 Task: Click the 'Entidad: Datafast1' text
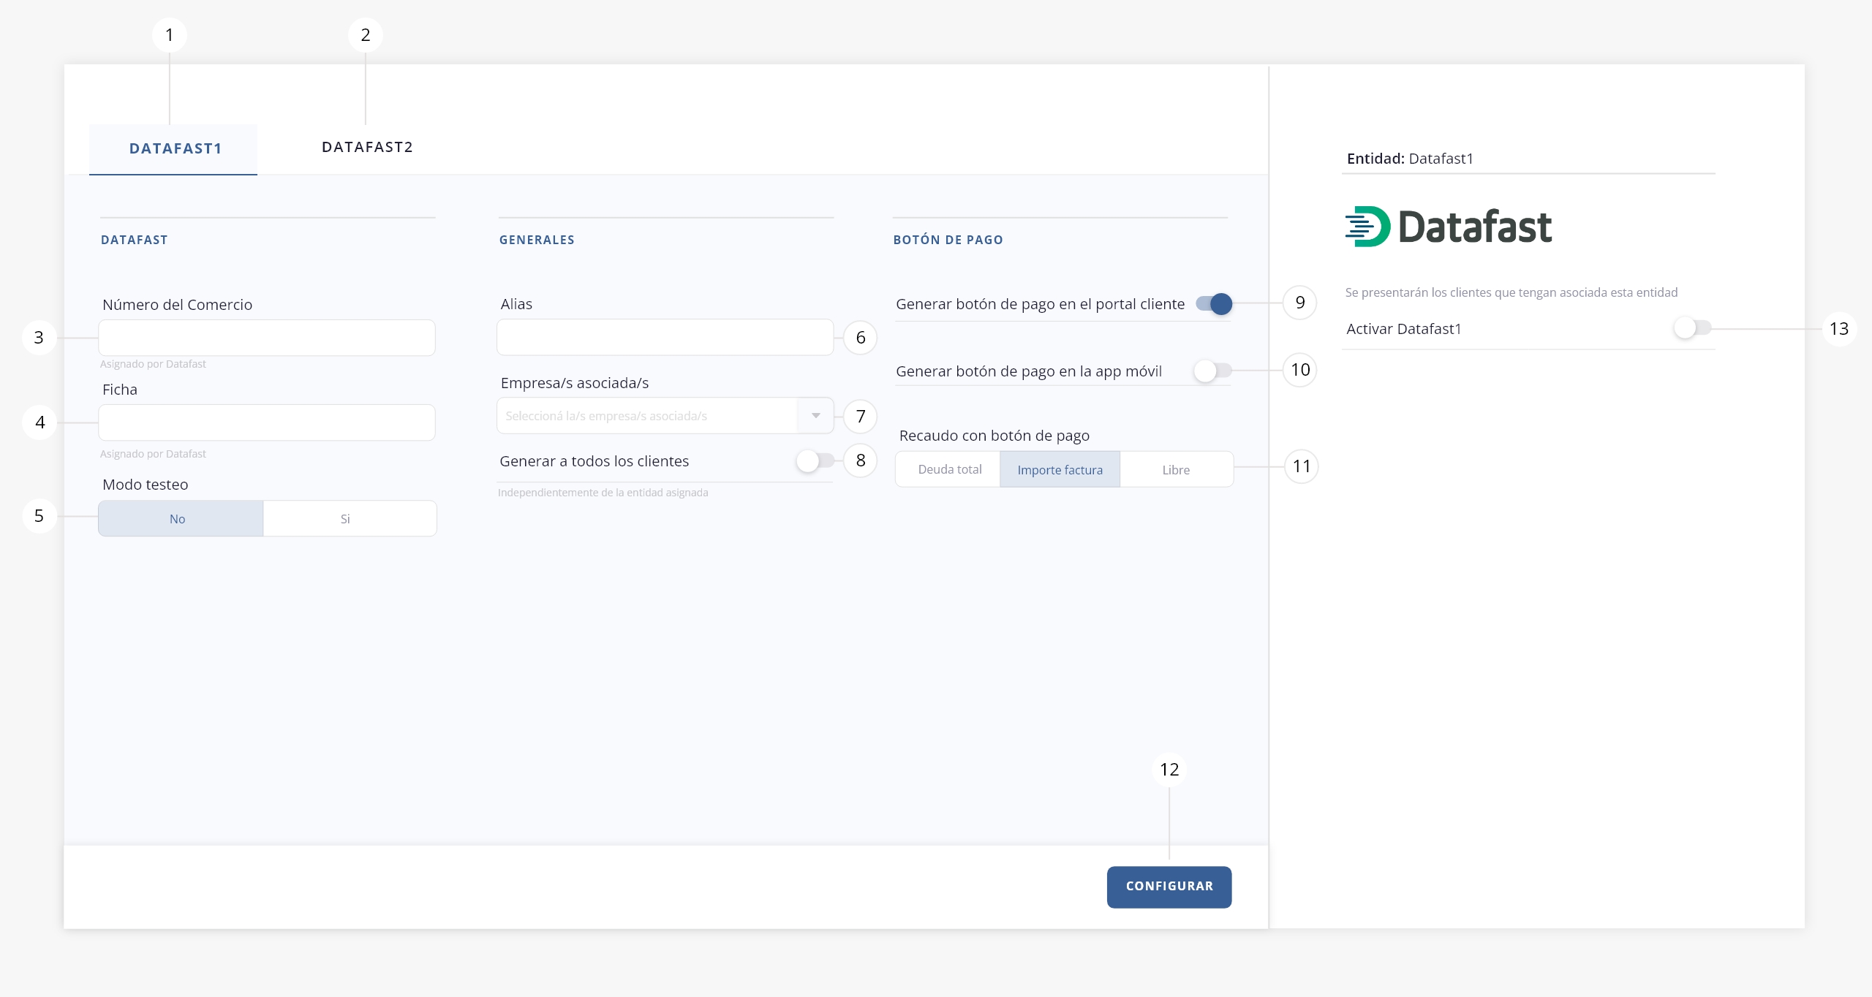(x=1410, y=159)
